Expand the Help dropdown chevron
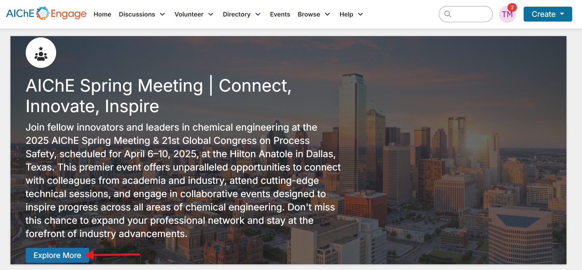 coord(360,14)
